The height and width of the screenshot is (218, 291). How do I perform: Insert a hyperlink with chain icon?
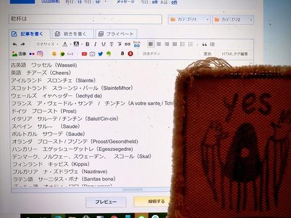click(x=127, y=44)
